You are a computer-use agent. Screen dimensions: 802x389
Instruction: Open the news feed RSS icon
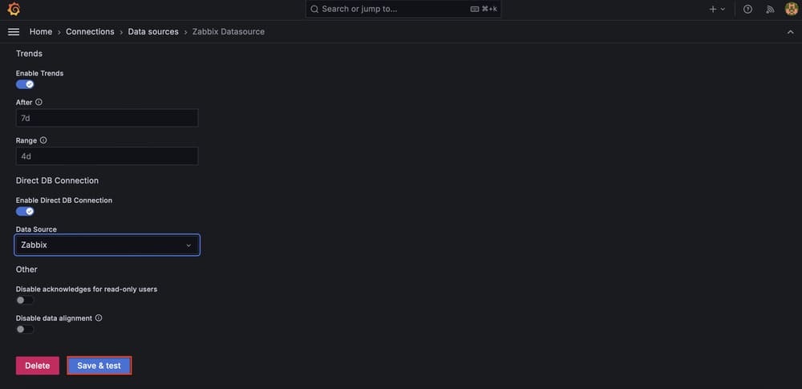click(x=770, y=9)
